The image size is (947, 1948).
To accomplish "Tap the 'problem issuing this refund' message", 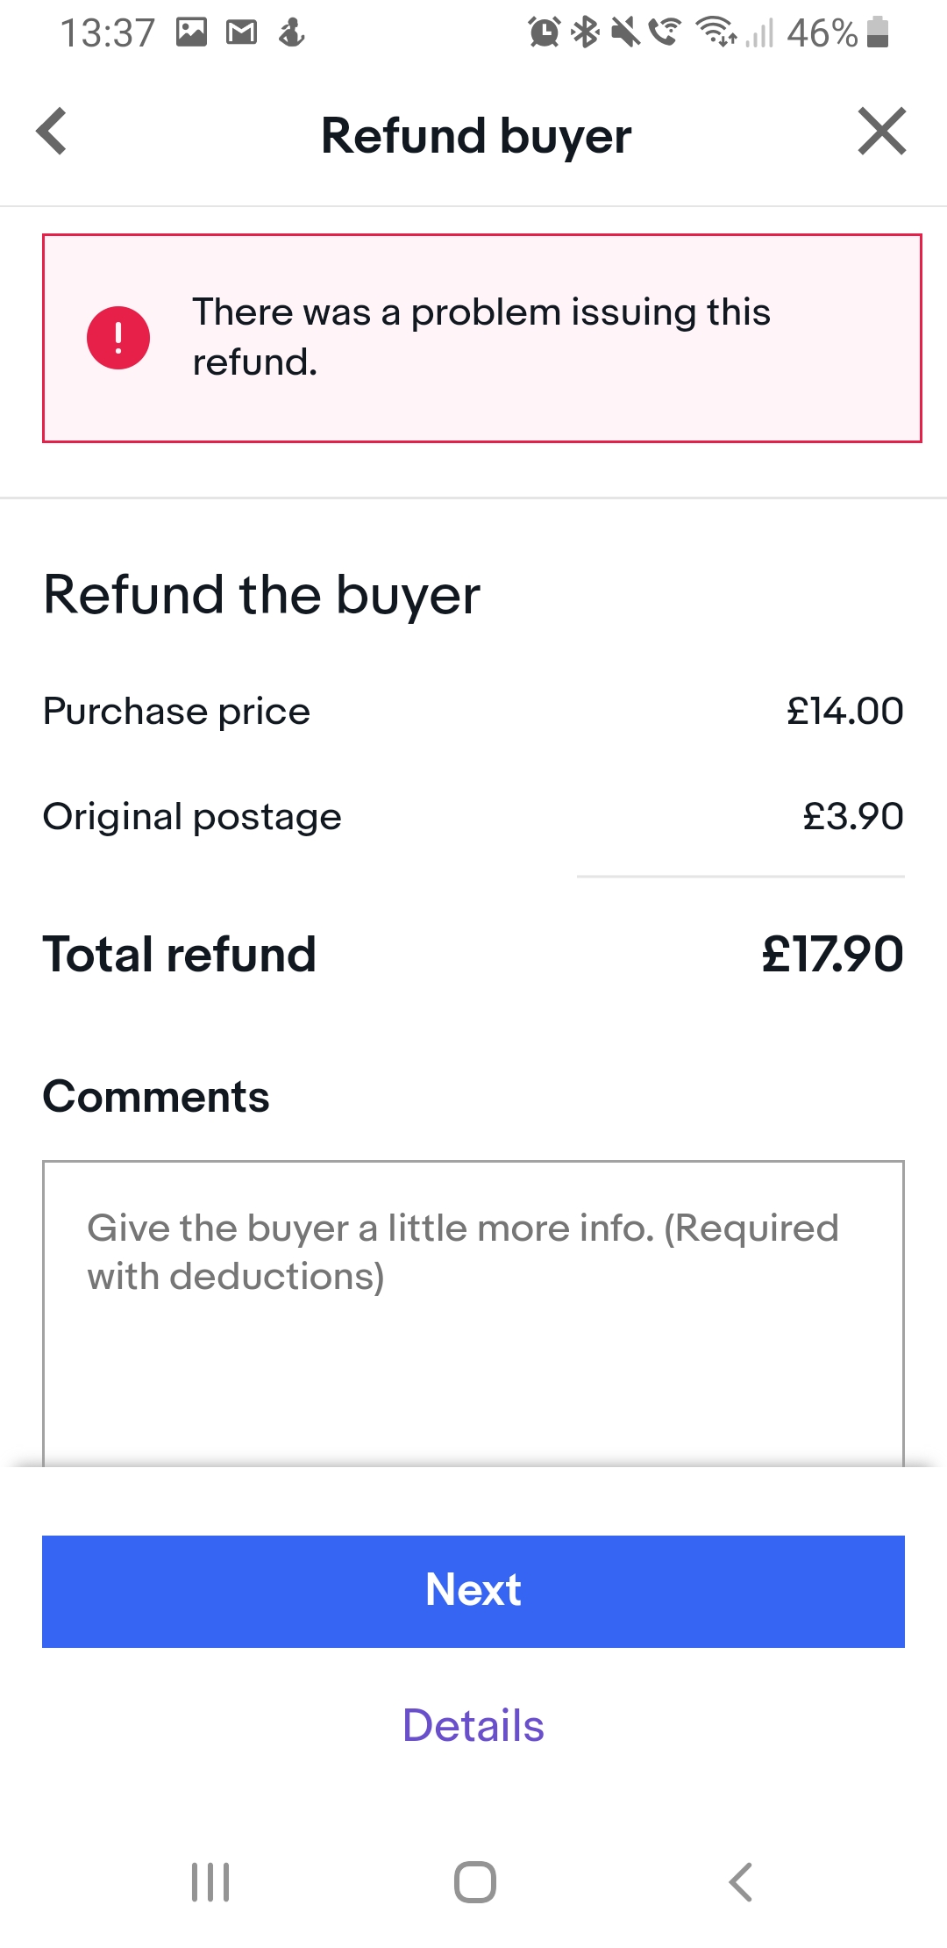I will coord(481,337).
